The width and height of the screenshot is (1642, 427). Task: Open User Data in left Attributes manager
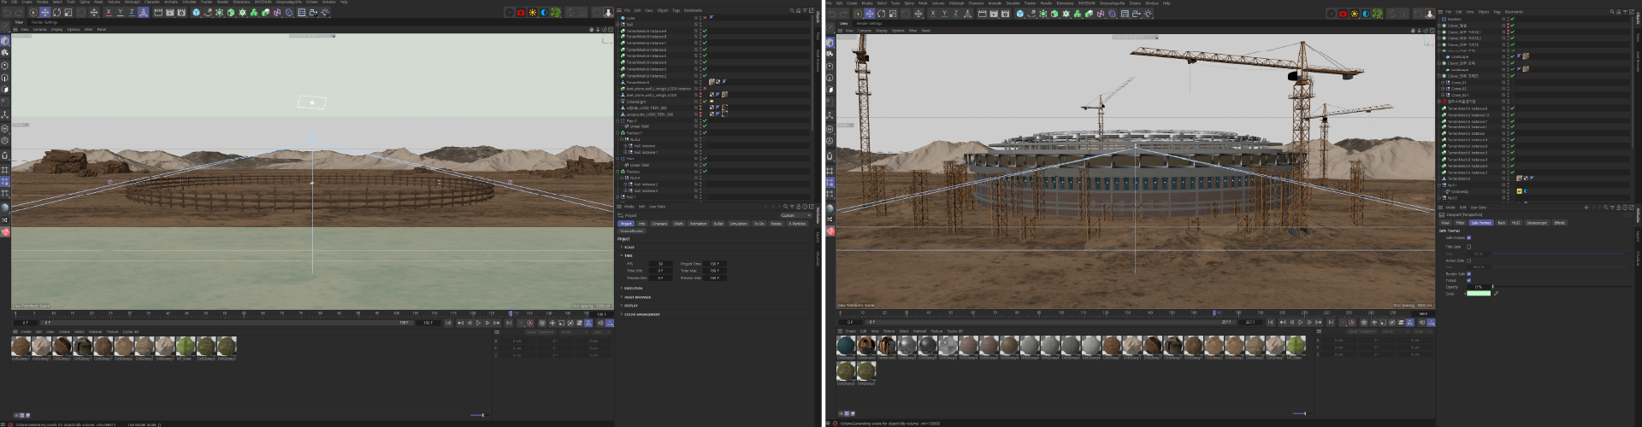(657, 207)
